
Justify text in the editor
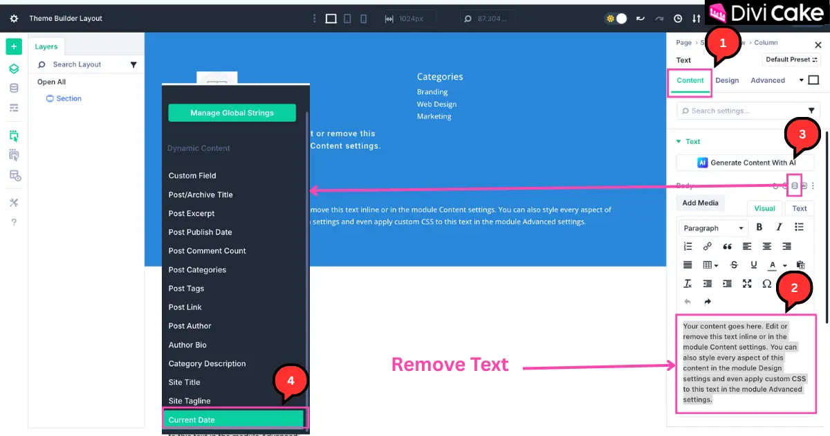[x=688, y=265]
